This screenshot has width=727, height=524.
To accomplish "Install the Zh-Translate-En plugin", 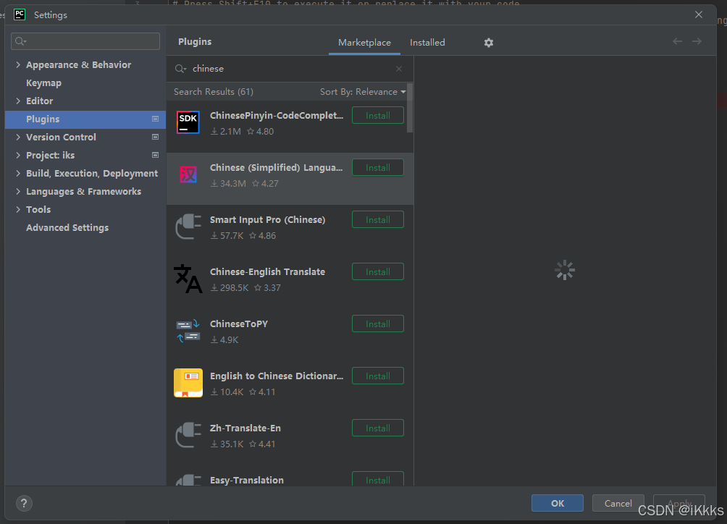I will (378, 428).
